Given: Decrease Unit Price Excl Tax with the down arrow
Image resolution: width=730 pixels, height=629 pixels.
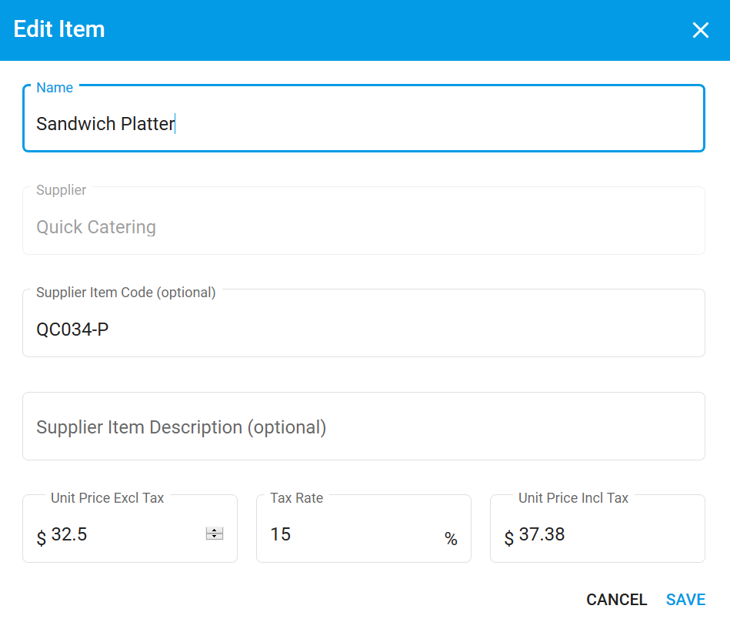Looking at the screenshot, I should coord(215,537).
